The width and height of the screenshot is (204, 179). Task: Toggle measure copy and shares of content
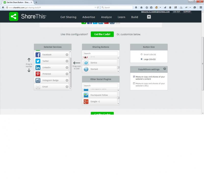pos(134,76)
